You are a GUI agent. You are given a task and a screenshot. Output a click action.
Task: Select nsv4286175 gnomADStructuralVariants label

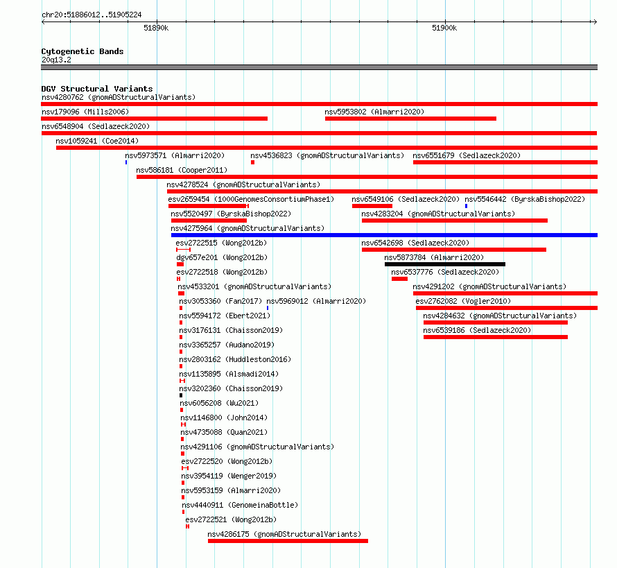click(x=284, y=534)
